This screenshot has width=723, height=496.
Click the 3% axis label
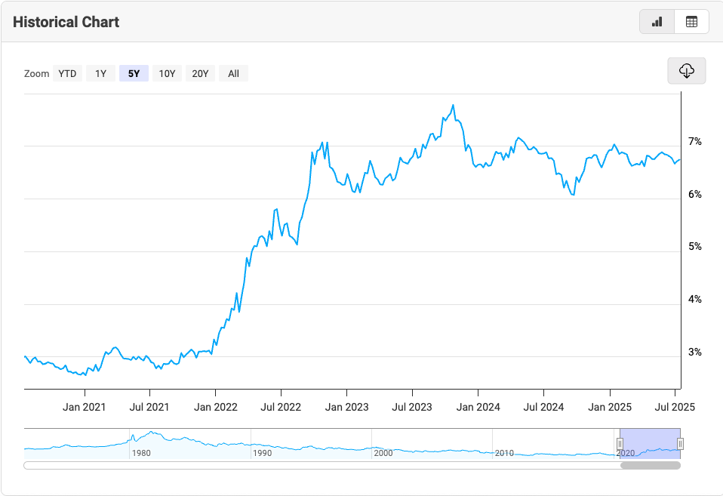(695, 352)
